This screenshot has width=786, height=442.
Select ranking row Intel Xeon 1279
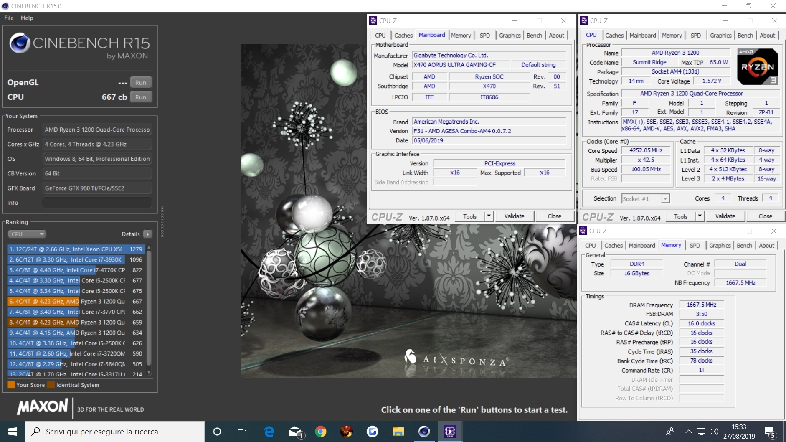coord(76,249)
